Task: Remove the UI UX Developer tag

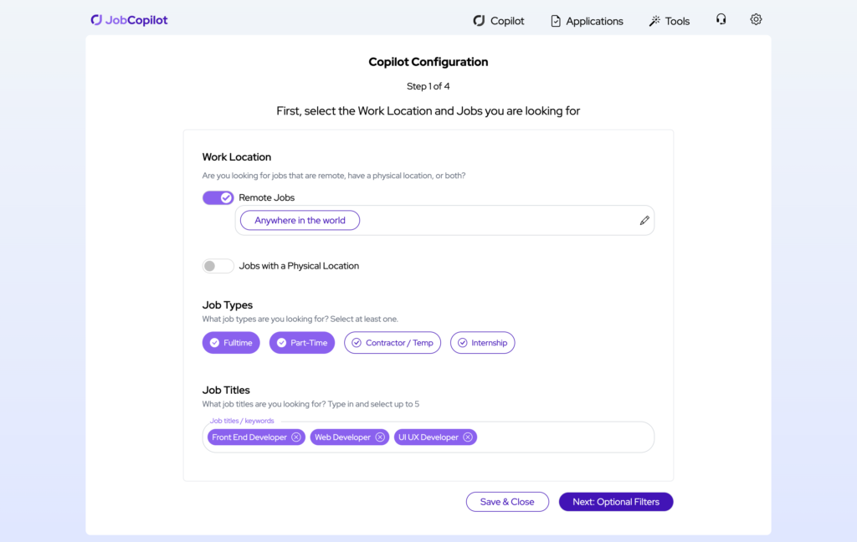Action: coord(468,437)
